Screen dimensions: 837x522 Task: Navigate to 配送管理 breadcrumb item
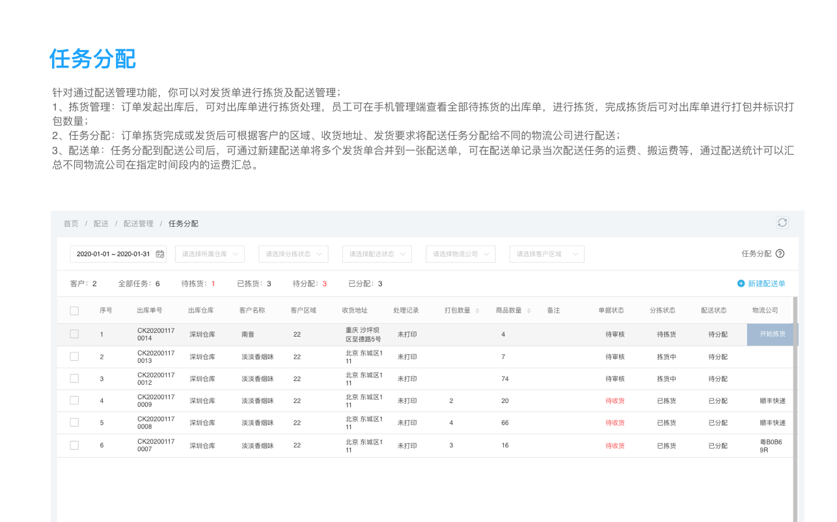138,224
